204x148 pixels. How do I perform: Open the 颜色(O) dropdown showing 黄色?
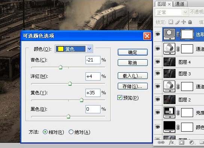[74, 49]
